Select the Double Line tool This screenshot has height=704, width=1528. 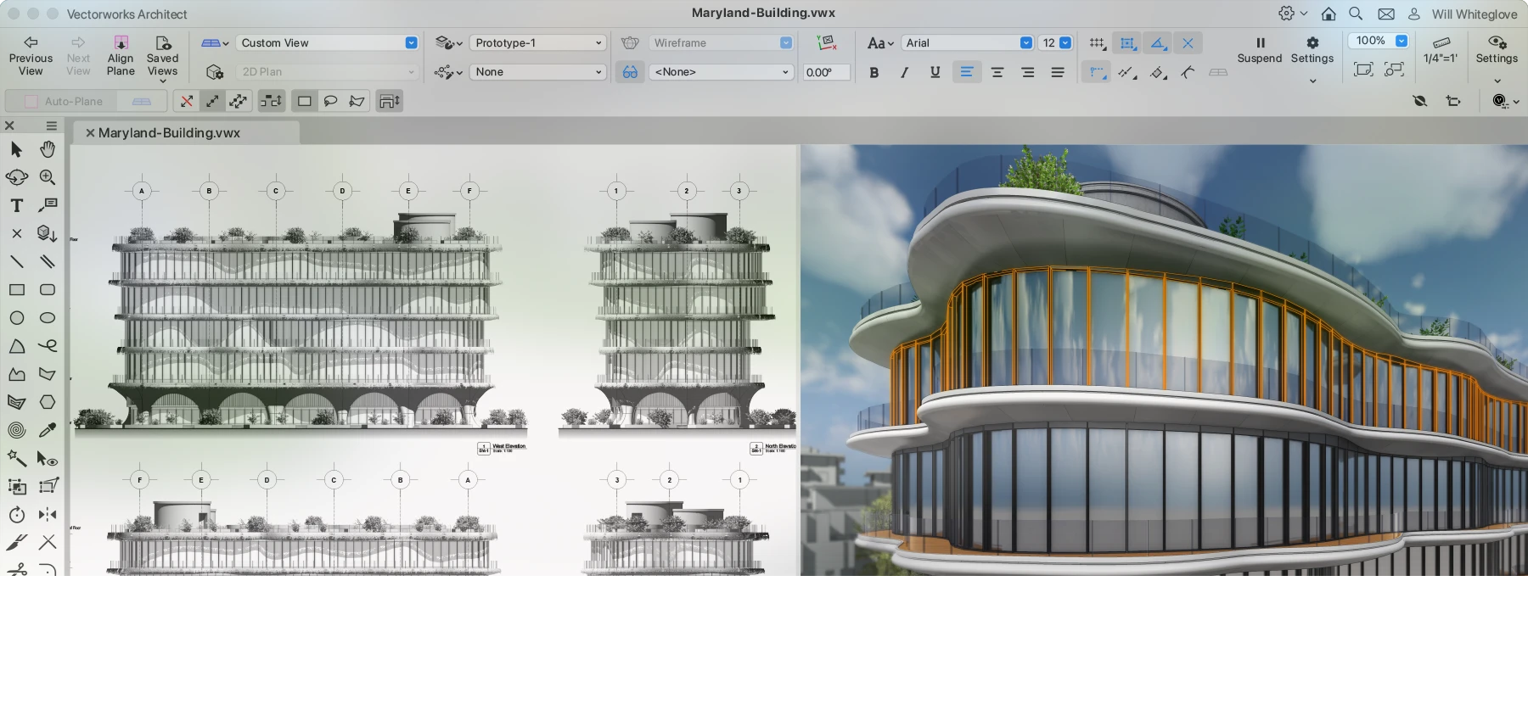(x=48, y=261)
